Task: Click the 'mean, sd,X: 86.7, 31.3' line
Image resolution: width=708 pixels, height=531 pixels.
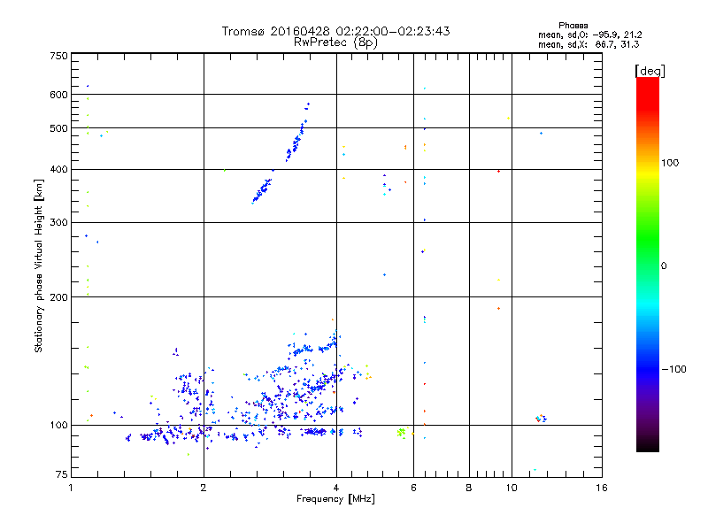Action: [x=589, y=44]
